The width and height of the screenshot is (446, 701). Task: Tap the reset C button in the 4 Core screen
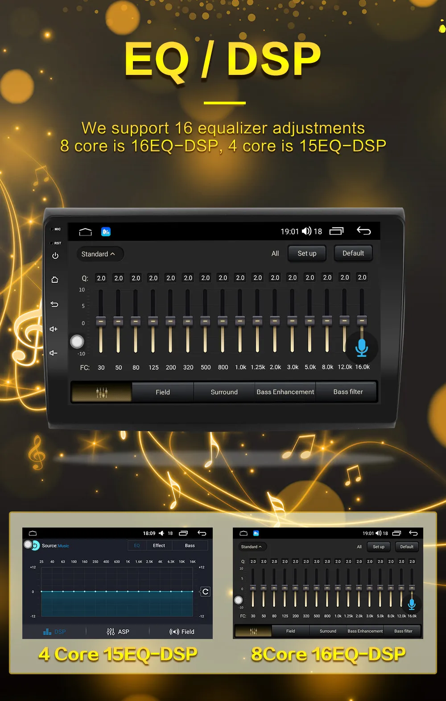click(x=205, y=592)
